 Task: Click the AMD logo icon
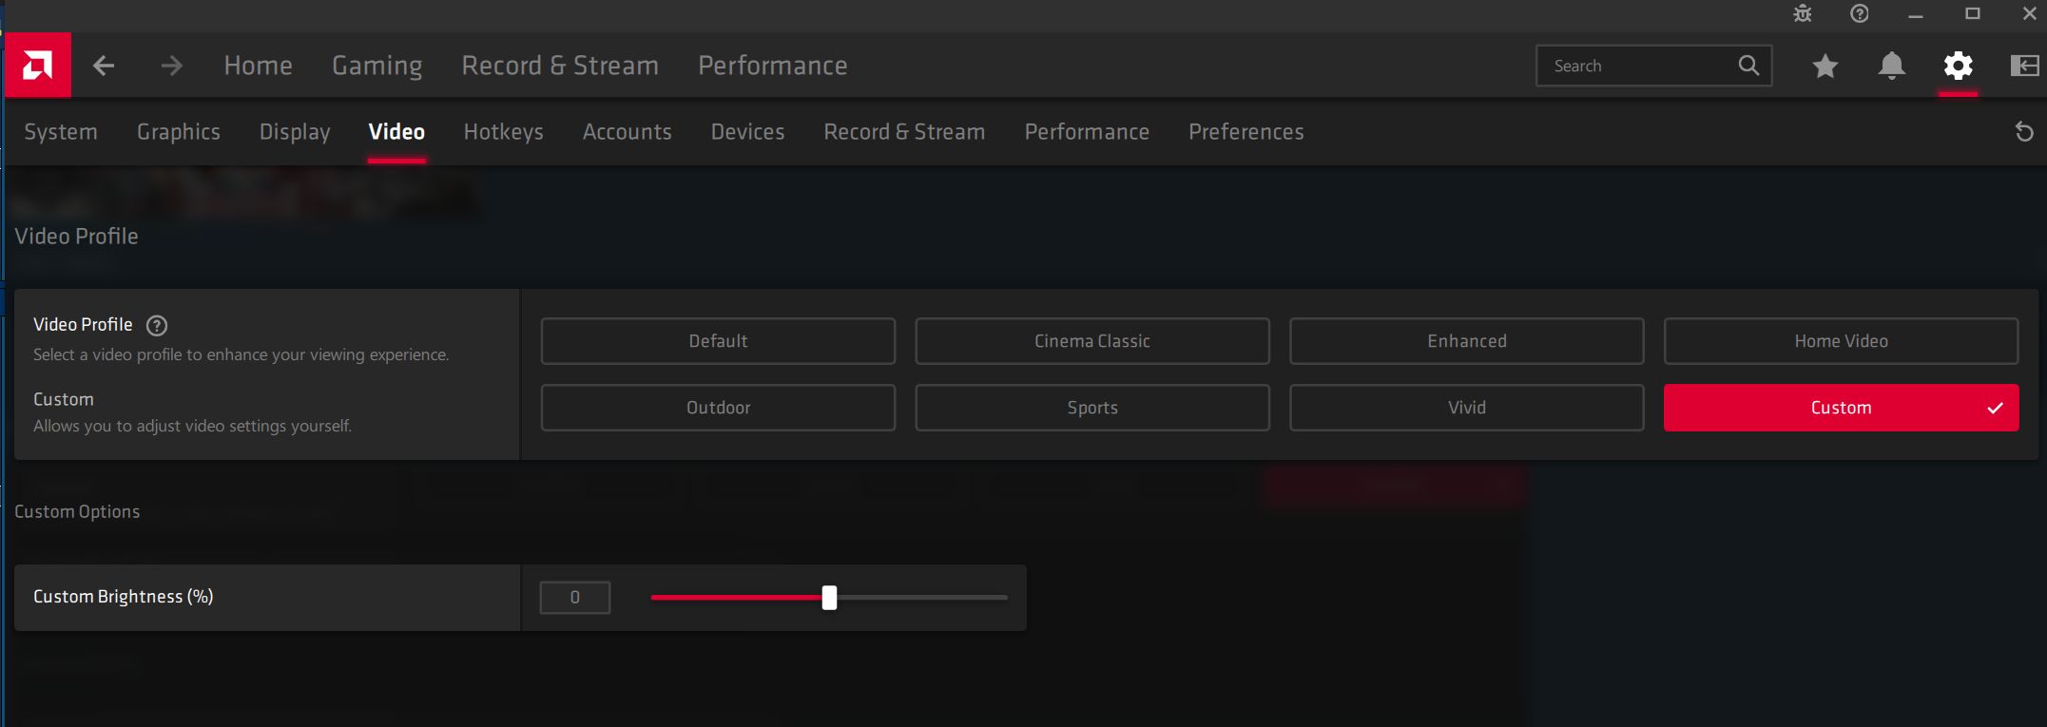37,66
